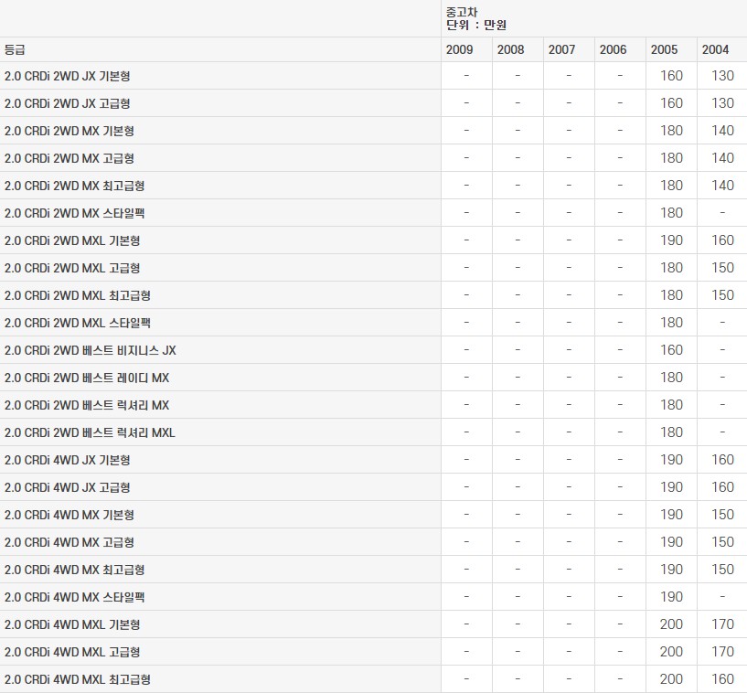
Task: Click 2005 price 180 for 베스트 럭셔리 MXL
Action: (671, 432)
